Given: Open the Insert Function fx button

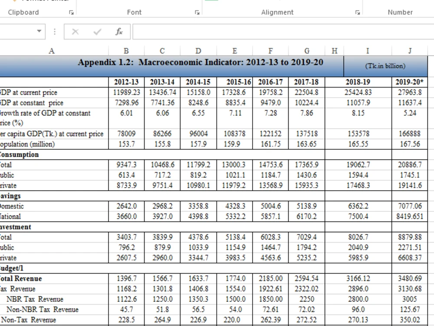Looking at the screenshot, I should pos(119,32).
